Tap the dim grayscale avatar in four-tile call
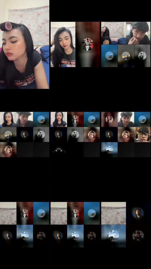The image size is (151, 269). pos(138,236)
